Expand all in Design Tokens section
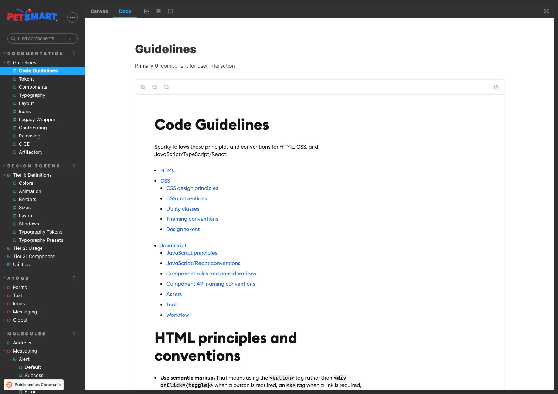 coord(74,166)
